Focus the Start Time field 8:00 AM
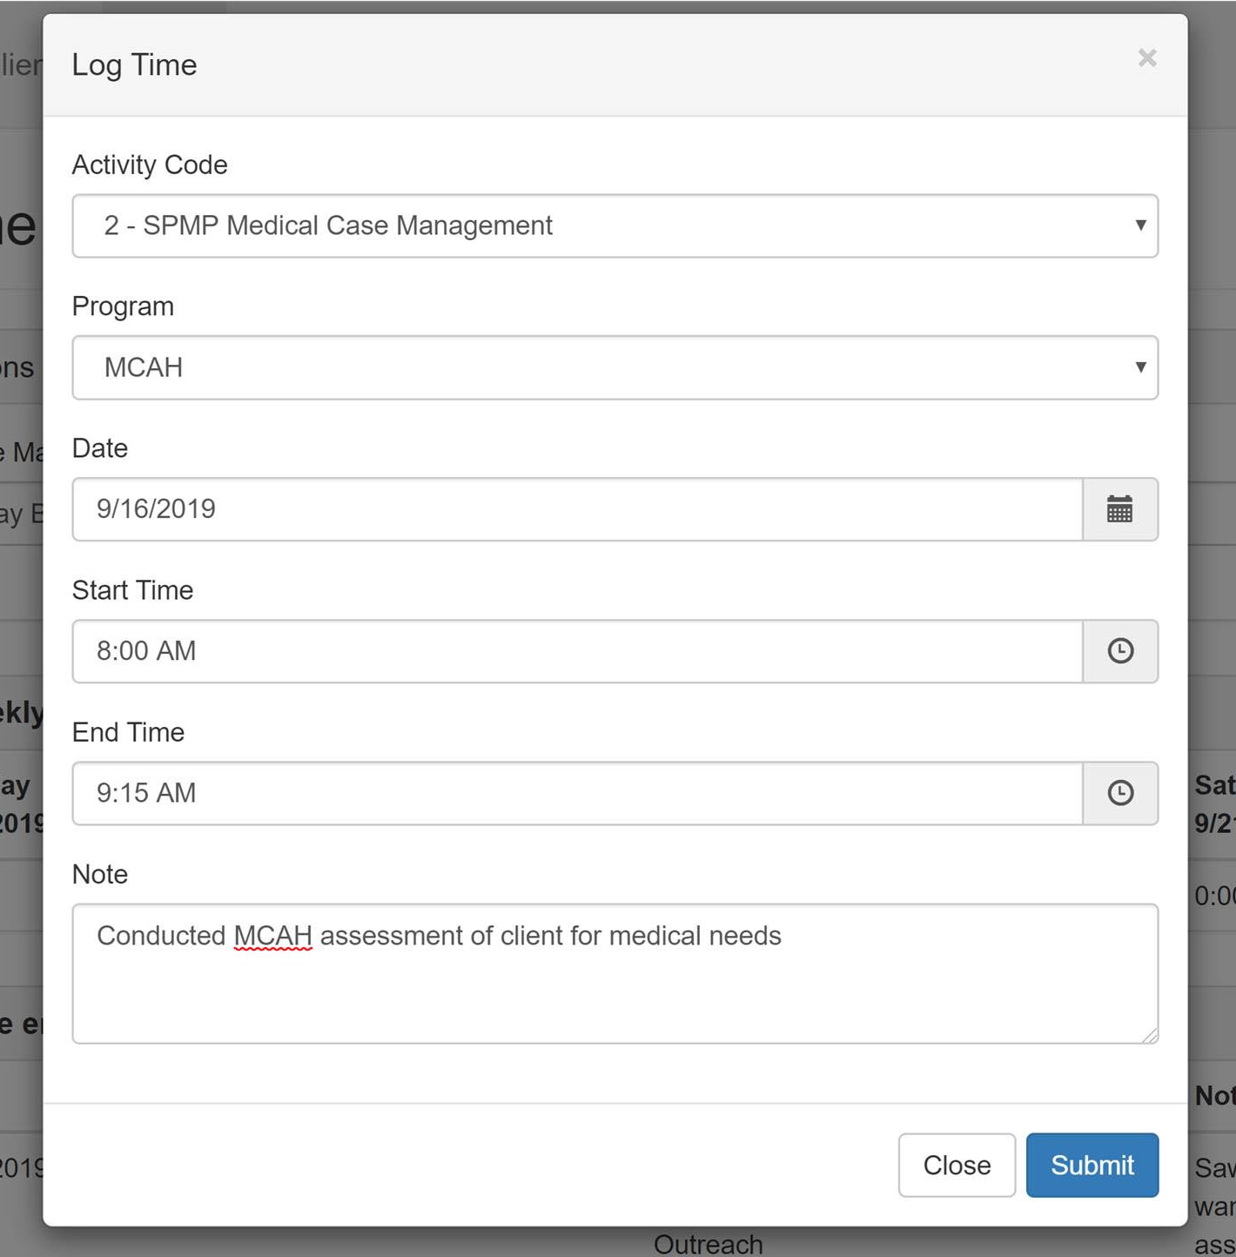The height and width of the screenshot is (1257, 1236). (576, 651)
